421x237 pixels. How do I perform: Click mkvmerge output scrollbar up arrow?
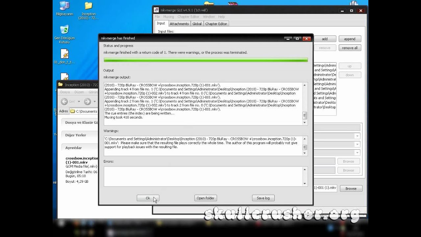point(305,85)
